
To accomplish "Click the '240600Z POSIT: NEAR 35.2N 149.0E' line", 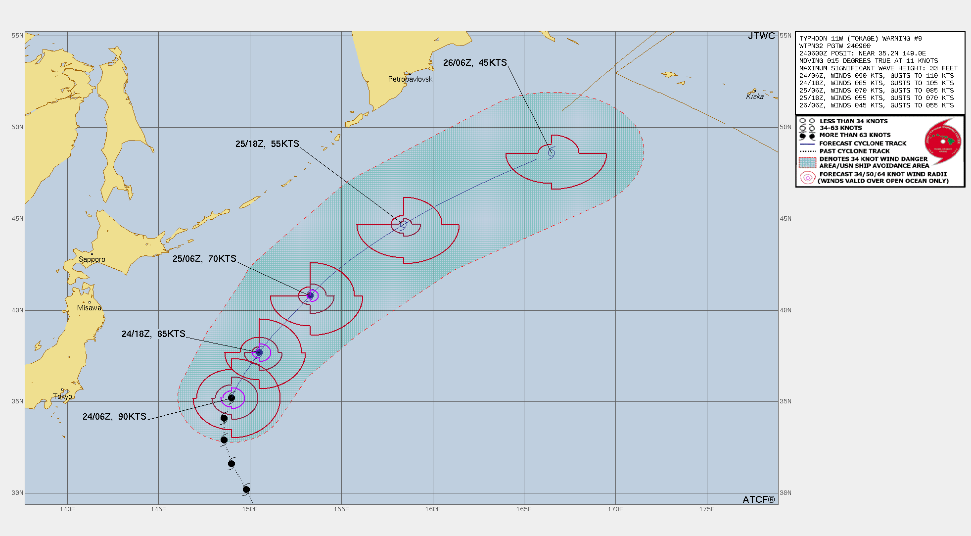I will click(x=862, y=53).
